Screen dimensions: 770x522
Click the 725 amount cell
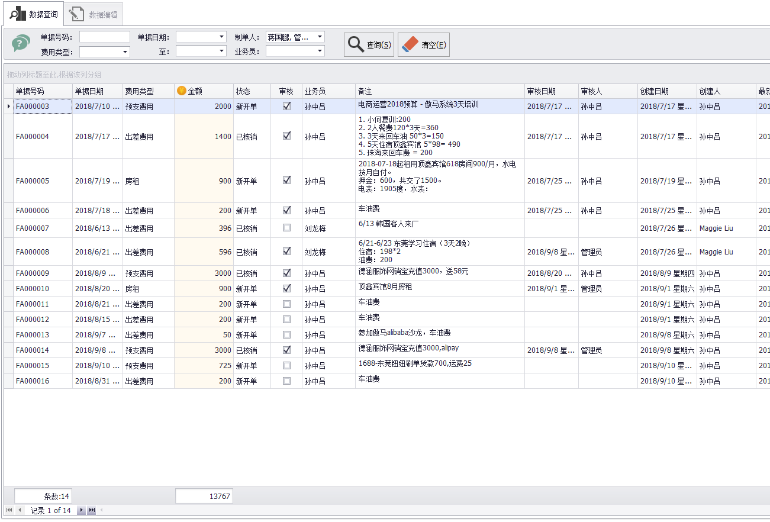pos(204,366)
